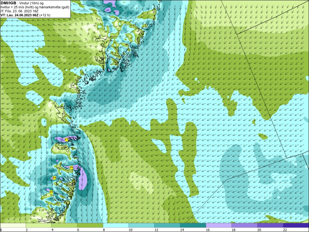Click the DMI/IGB title text
Screen dimensions: 309x232
(x=8, y=3)
